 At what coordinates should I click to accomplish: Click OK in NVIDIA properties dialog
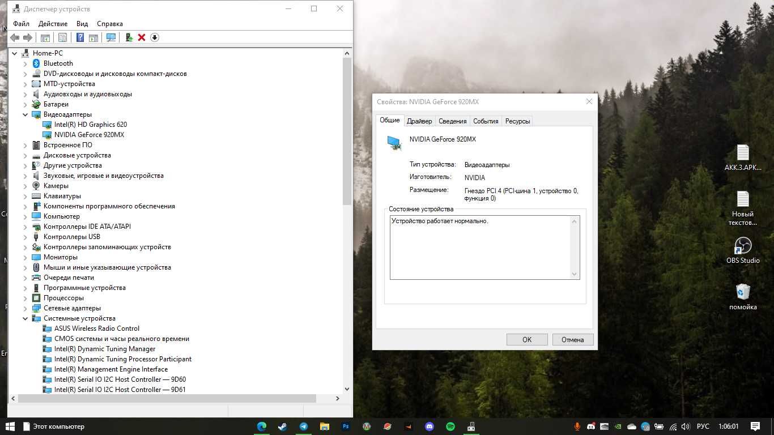point(527,340)
